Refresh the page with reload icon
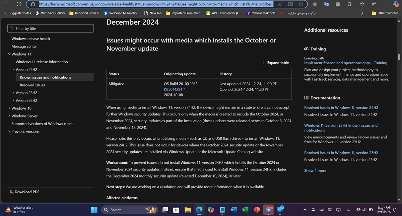The image size is (402, 216). pyautogui.click(x=19, y=4)
